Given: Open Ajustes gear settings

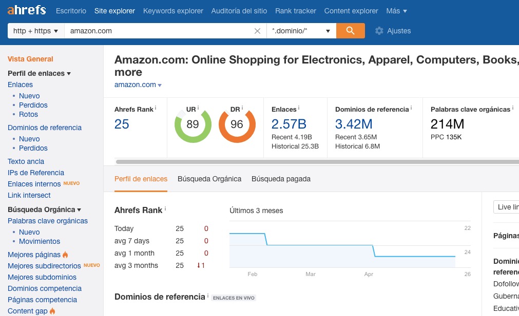Looking at the screenshot, I should 393,31.
